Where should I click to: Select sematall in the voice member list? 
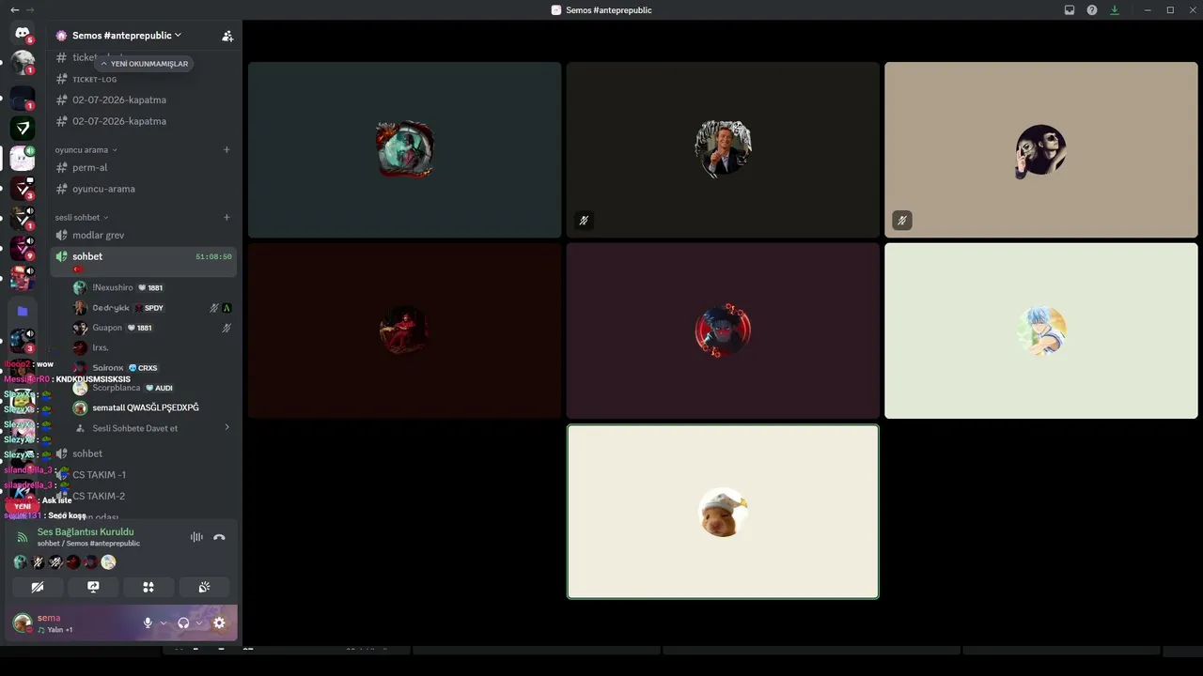coord(152,407)
